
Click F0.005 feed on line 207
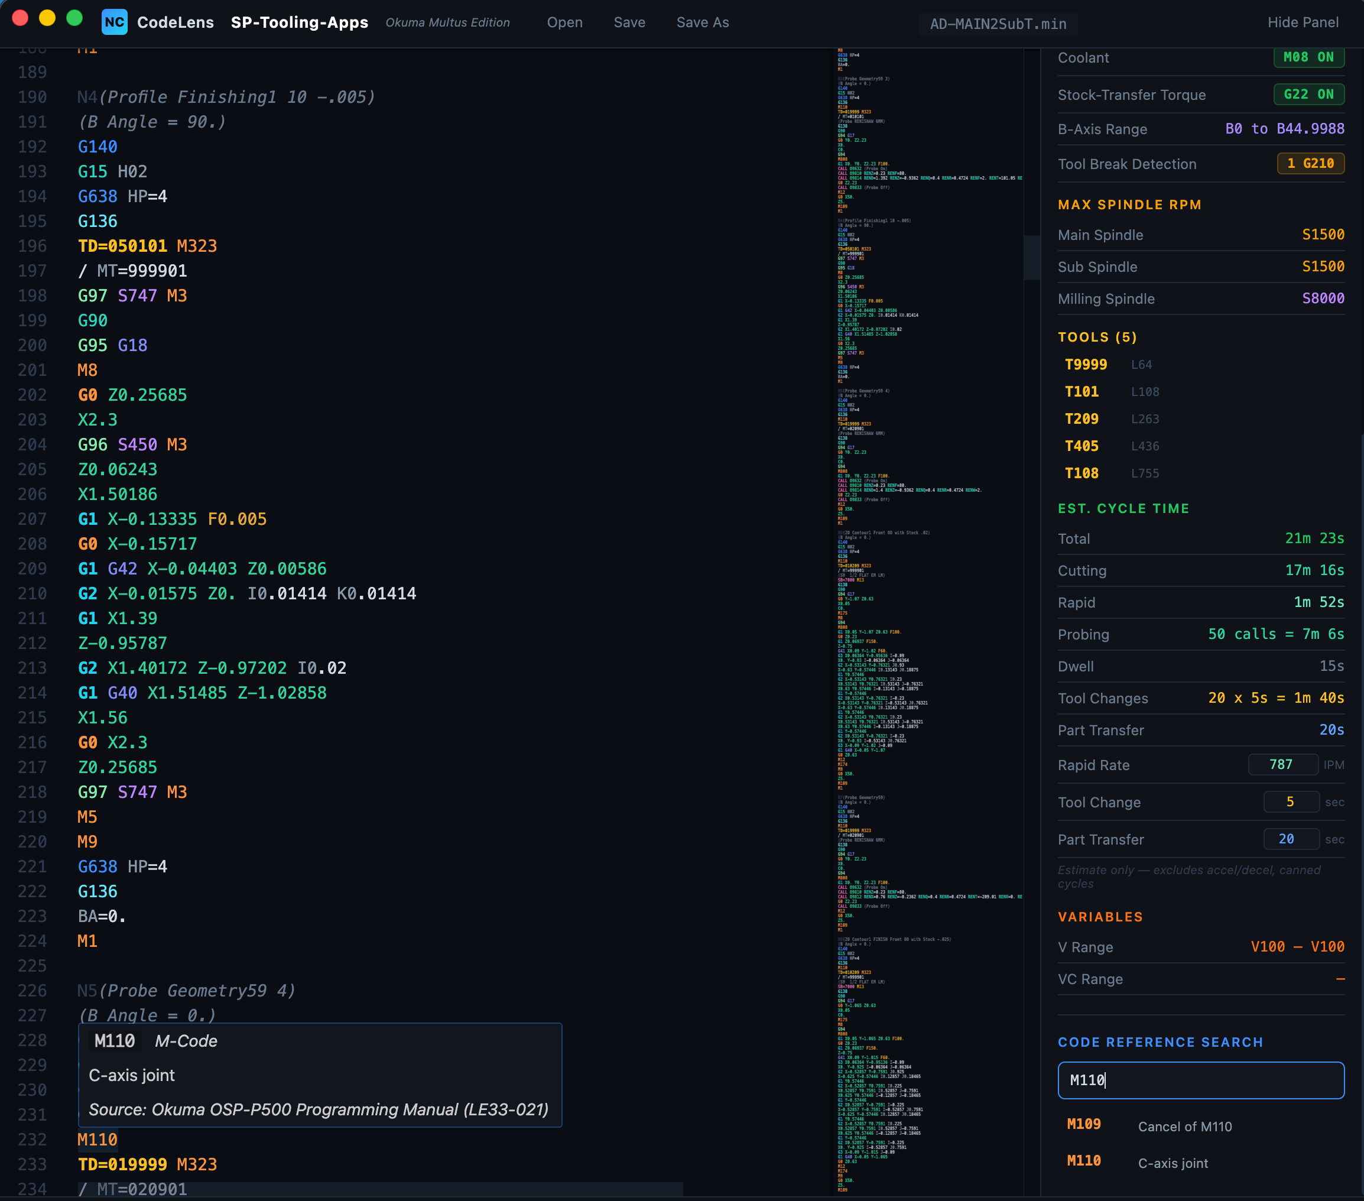click(x=237, y=519)
